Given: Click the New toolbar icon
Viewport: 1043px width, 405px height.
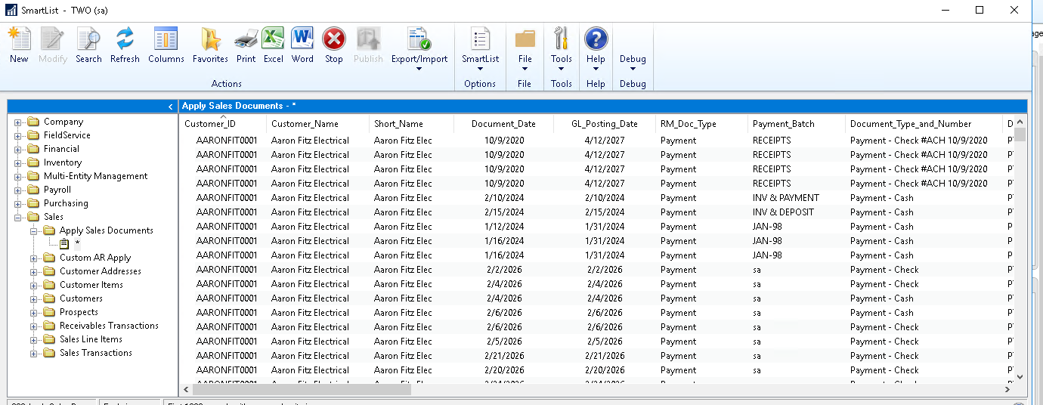Looking at the screenshot, I should (19, 39).
